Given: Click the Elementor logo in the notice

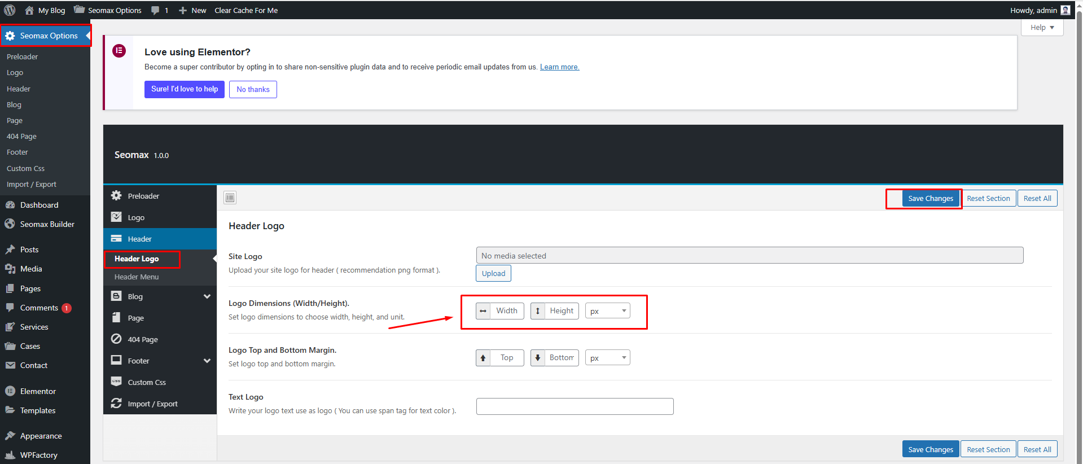Looking at the screenshot, I should tap(119, 51).
